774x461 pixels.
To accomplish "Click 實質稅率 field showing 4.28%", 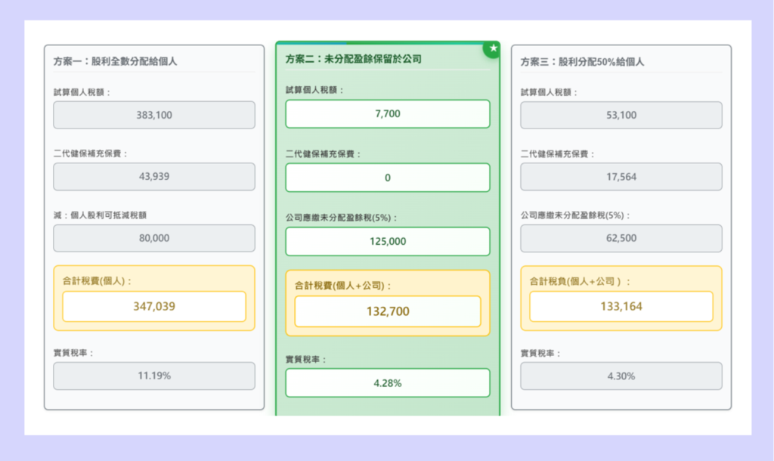I will (387, 383).
